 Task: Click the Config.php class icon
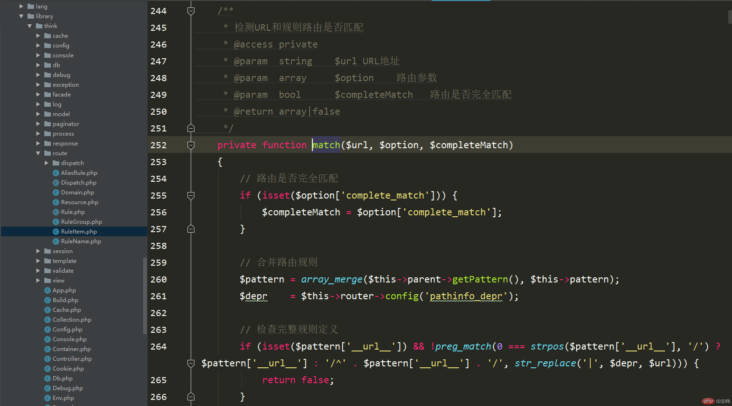48,330
